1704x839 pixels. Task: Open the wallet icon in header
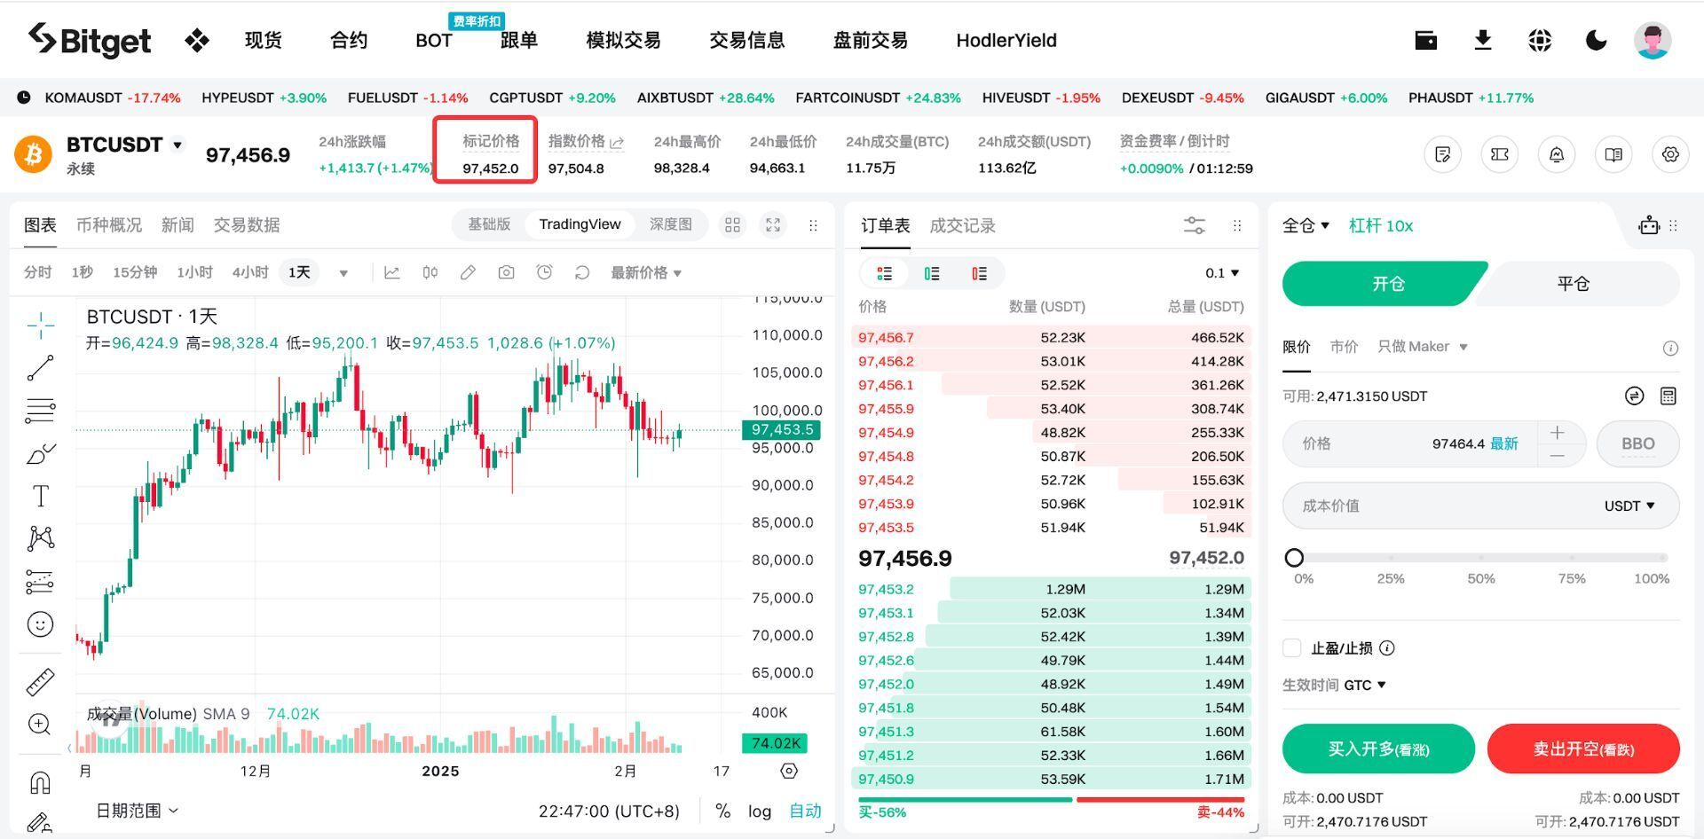pos(1425,40)
